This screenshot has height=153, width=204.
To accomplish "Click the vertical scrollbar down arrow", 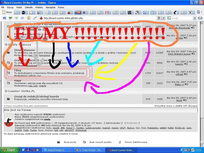I will coord(202,144).
